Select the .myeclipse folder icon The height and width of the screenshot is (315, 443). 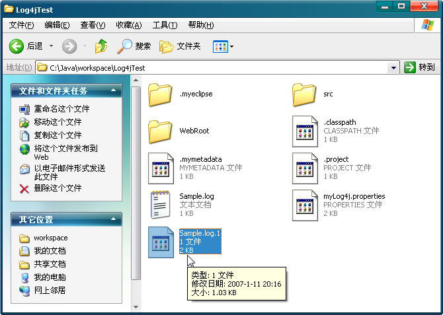160,94
